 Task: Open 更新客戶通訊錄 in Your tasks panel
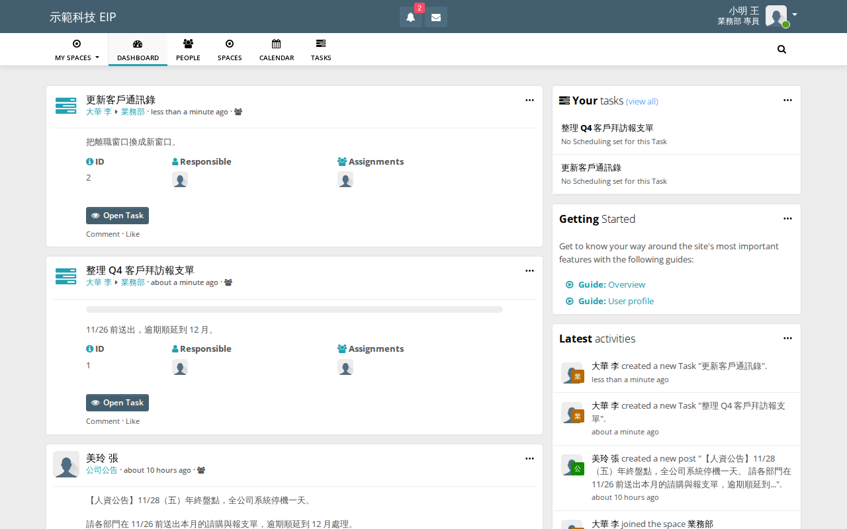coord(591,168)
